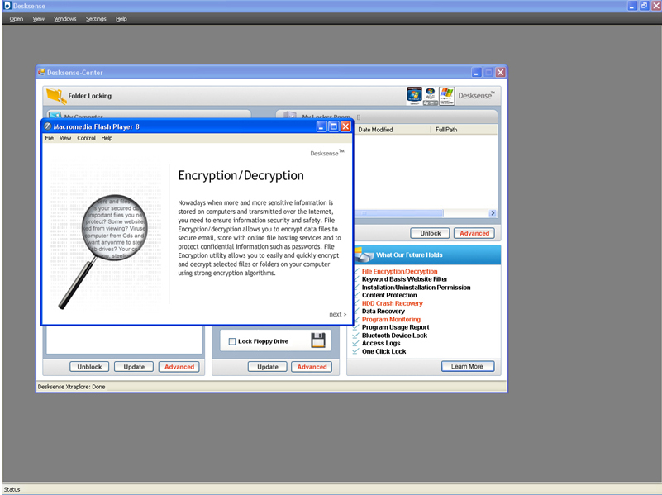Click the Encryption/Decryption heading
This screenshot has height=495, width=662.
pyautogui.click(x=241, y=175)
